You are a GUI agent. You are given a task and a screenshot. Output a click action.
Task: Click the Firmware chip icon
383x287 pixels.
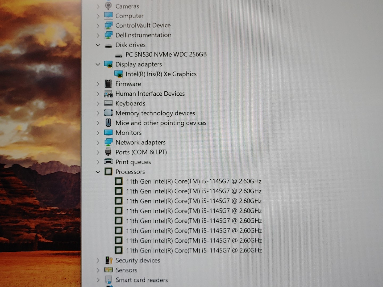pos(108,83)
